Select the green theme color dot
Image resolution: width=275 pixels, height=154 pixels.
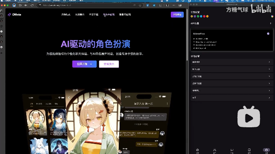(x=198, y=16)
